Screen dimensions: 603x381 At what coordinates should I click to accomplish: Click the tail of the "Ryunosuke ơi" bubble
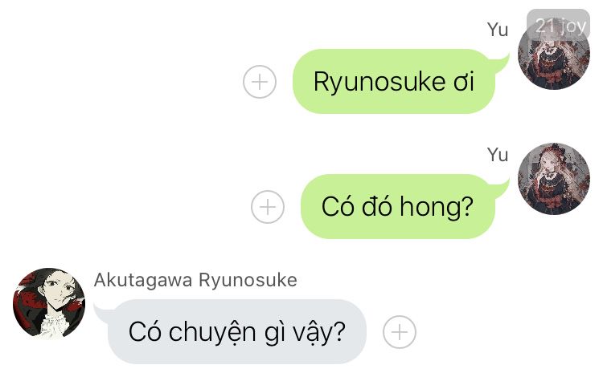(500, 63)
